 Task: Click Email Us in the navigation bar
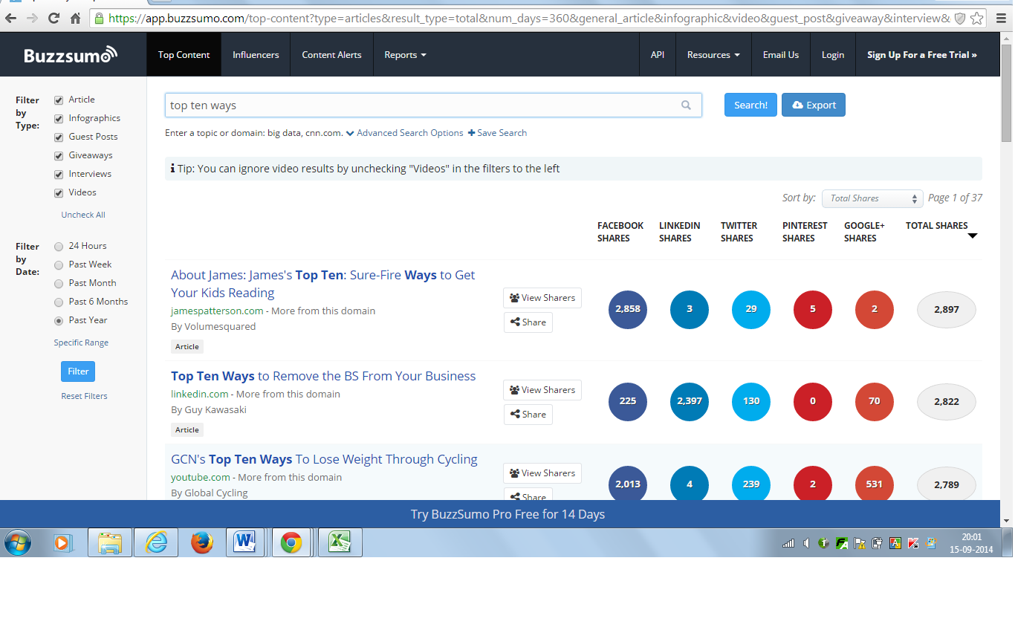[x=781, y=55]
